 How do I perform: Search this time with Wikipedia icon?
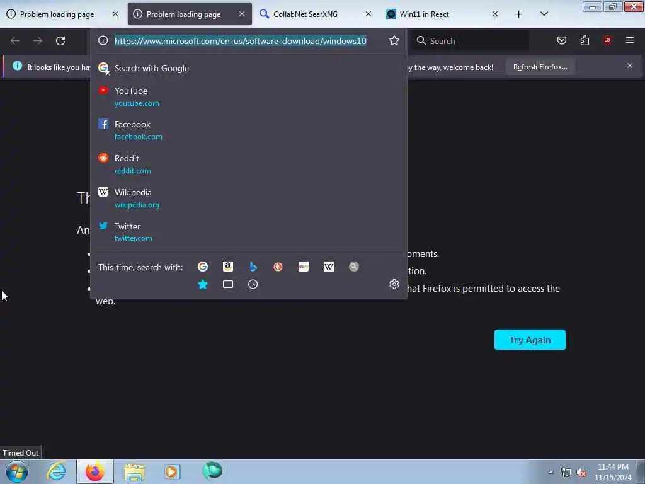[x=329, y=267]
